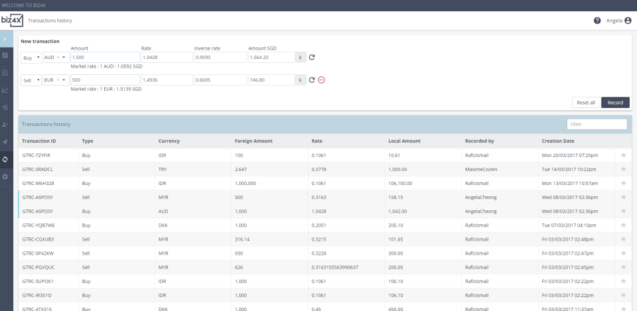637x311 pixels.
Task: Click the date Tue 07/03/2017 04:10pm
Action: (x=569, y=225)
